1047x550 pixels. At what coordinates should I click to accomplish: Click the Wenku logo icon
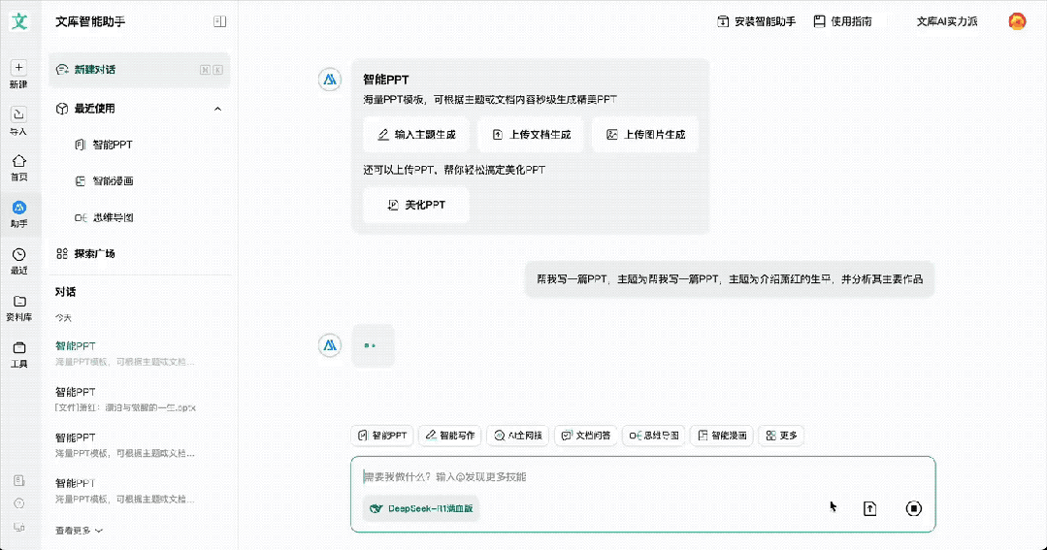pyautogui.click(x=19, y=21)
